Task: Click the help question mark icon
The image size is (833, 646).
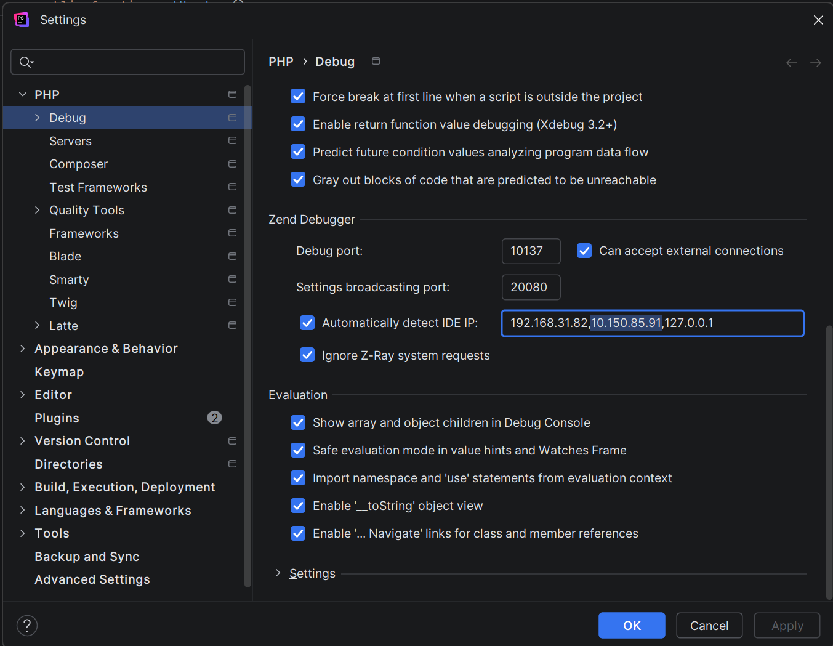Action: click(27, 626)
